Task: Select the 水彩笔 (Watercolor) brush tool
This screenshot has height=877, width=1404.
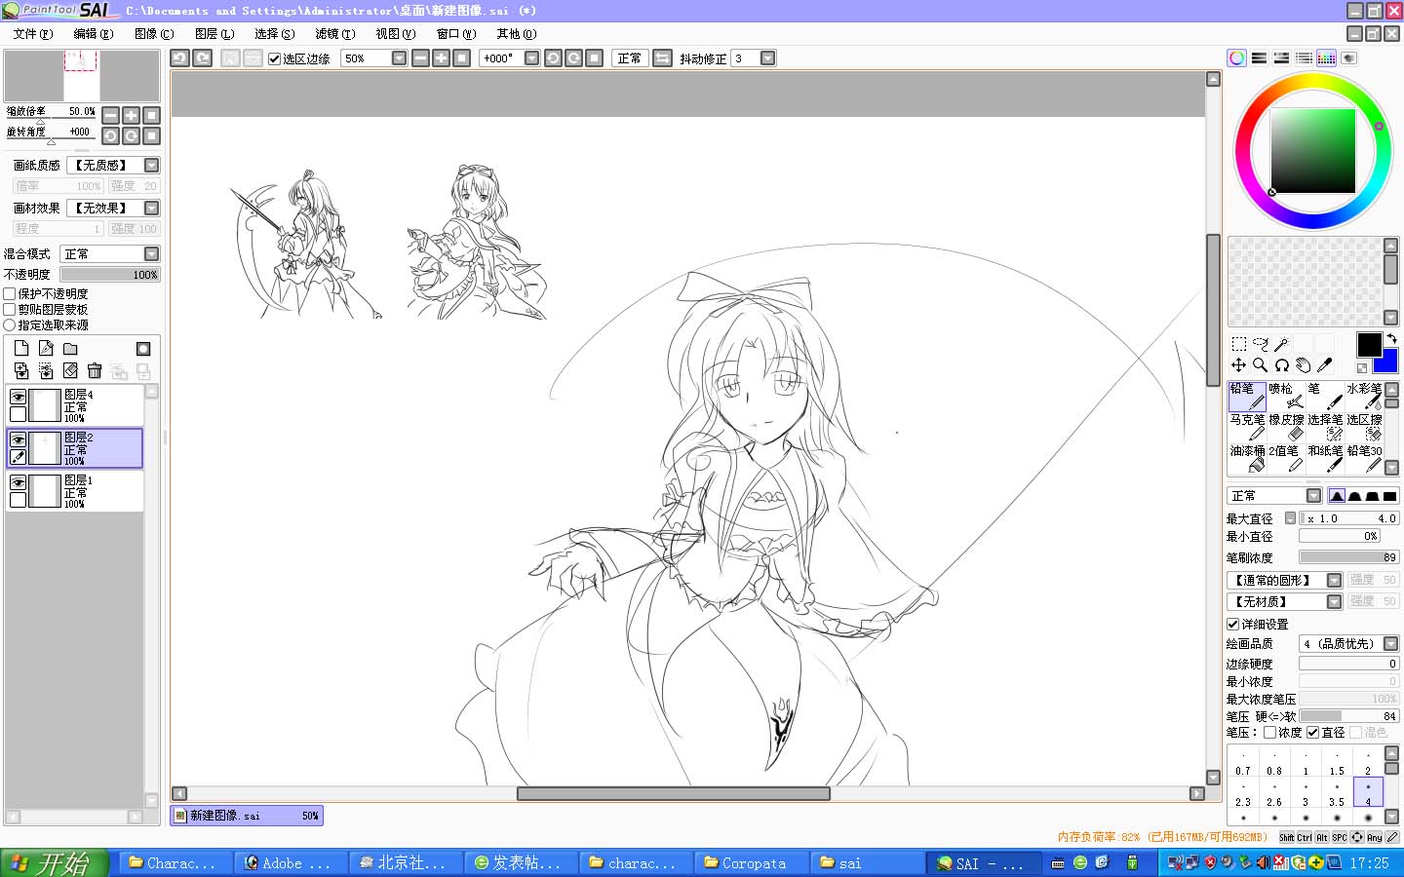Action: click(x=1364, y=396)
